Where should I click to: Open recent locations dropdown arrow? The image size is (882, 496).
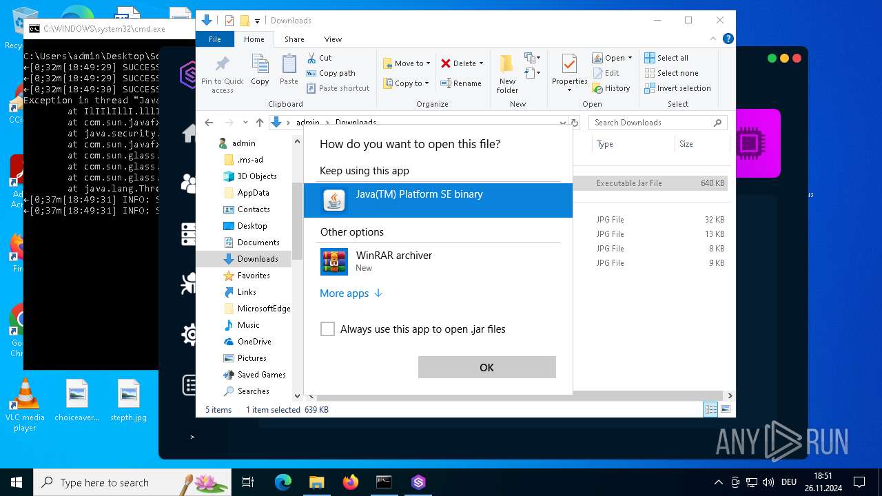click(245, 123)
